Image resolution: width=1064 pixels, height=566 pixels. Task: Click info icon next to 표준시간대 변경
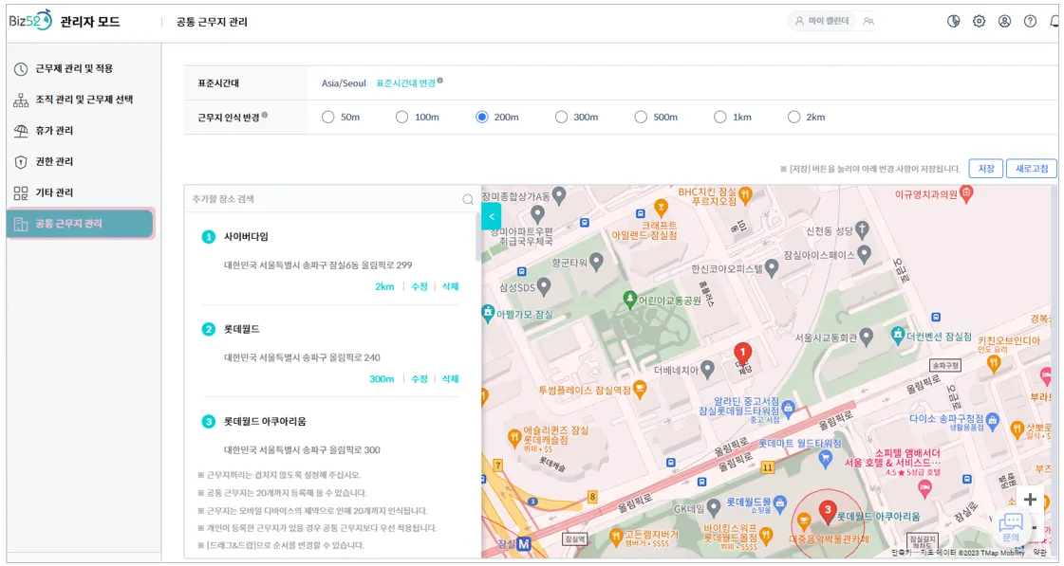click(x=439, y=81)
